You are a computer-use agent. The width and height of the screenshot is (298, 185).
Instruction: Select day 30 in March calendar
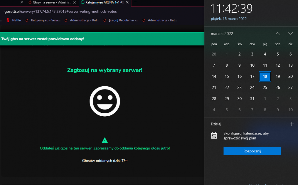click(x=240, y=99)
